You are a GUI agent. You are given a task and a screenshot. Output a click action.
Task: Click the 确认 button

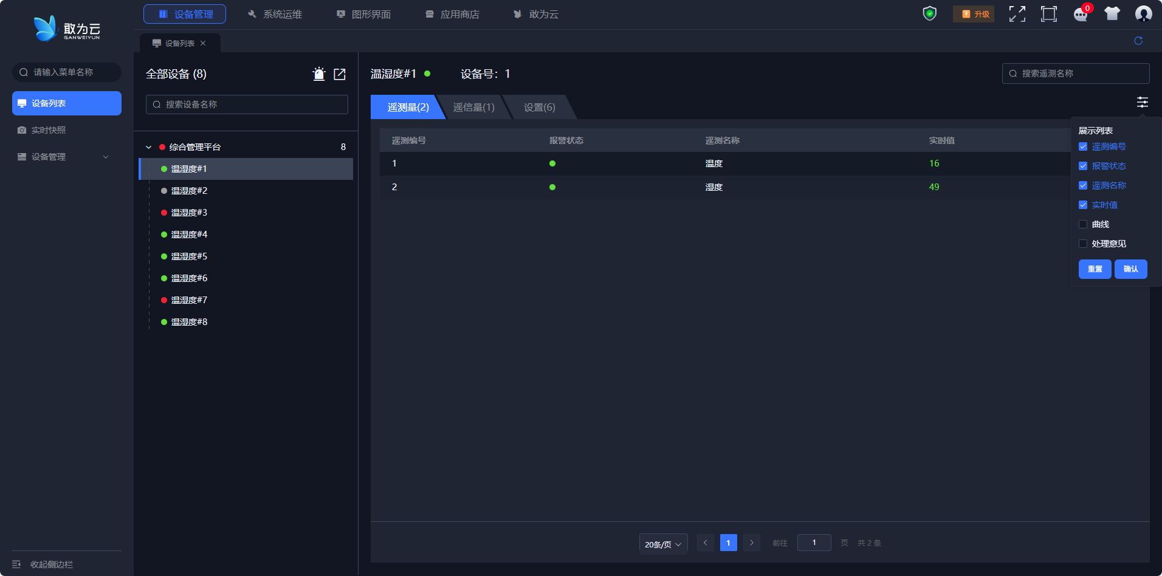1131,269
